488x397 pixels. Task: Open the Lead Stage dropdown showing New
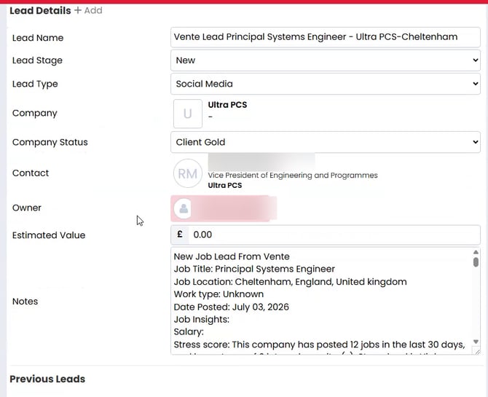326,60
